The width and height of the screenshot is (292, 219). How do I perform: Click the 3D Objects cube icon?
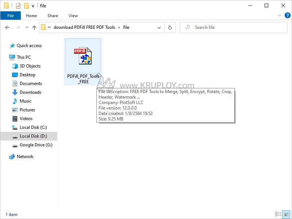point(15,66)
